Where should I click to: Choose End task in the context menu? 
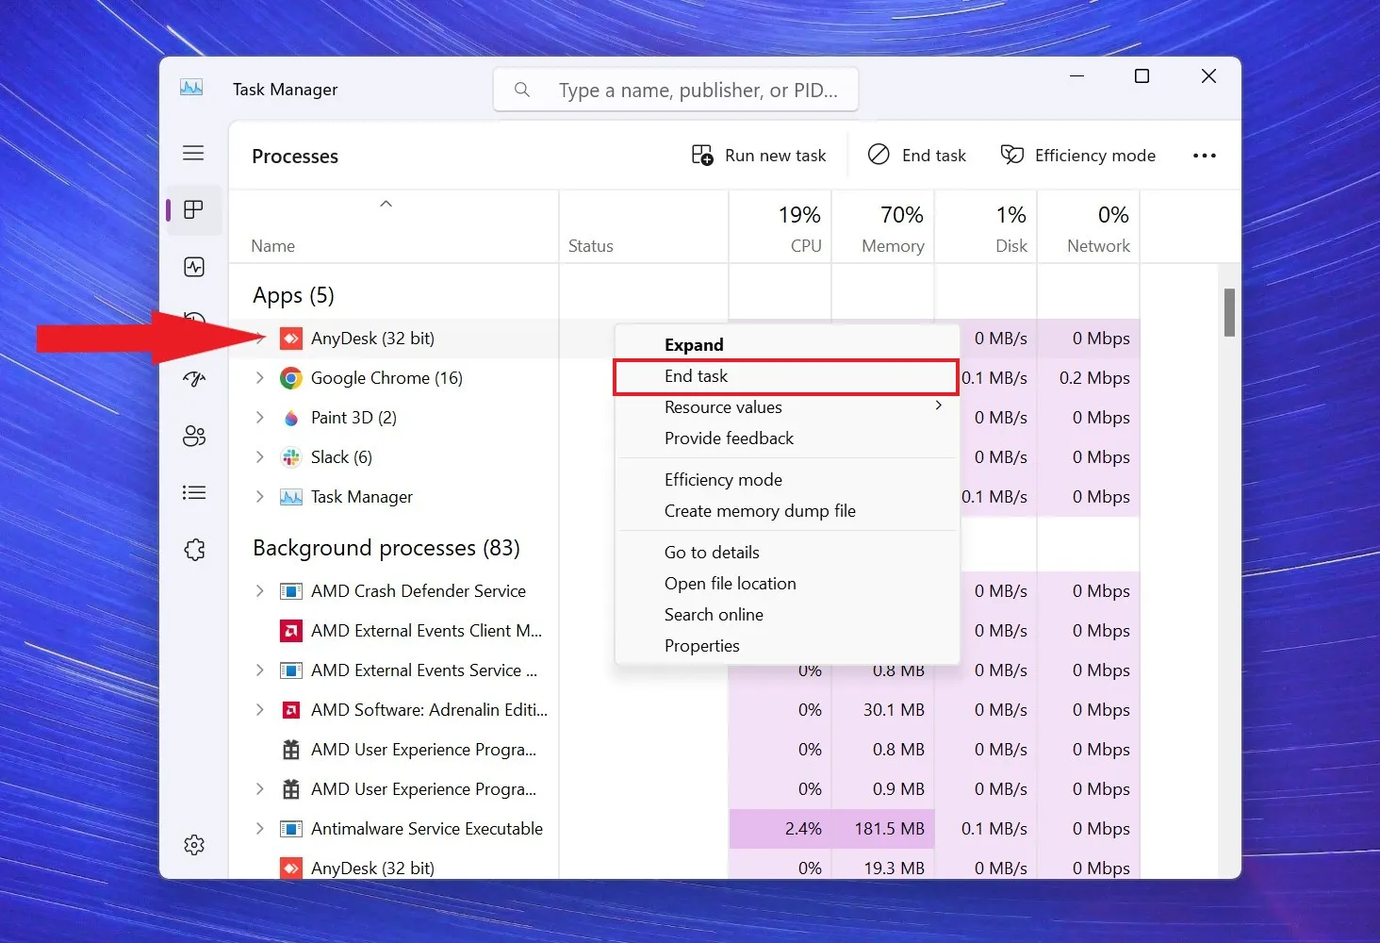click(x=696, y=376)
